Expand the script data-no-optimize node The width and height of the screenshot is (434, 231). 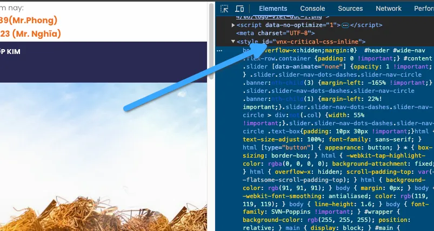233,25
